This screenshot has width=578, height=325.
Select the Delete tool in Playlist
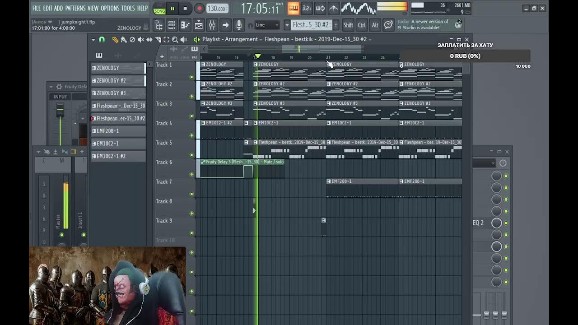(132, 40)
